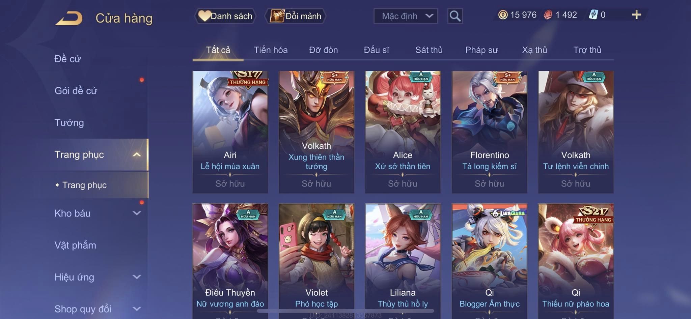Select the Trợ thủ category tab
This screenshot has height=319, width=691.
pos(587,50)
